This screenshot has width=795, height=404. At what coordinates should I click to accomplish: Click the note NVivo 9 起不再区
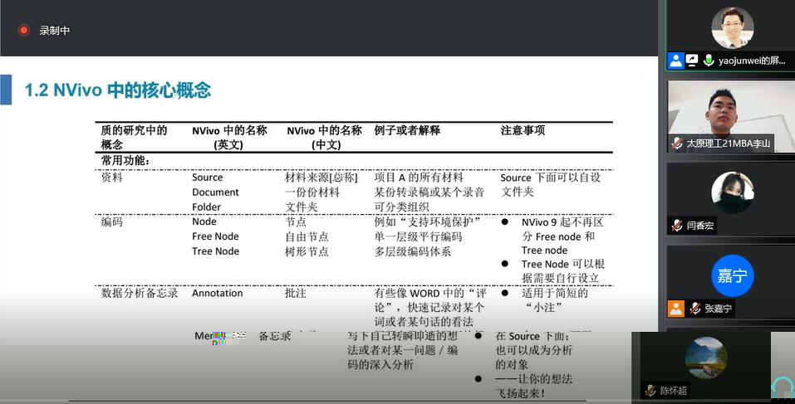[562, 222]
